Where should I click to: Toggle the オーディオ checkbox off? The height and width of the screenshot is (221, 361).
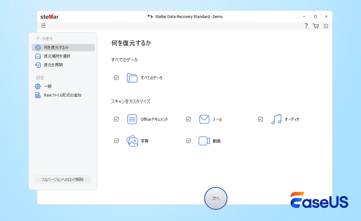[260, 119]
